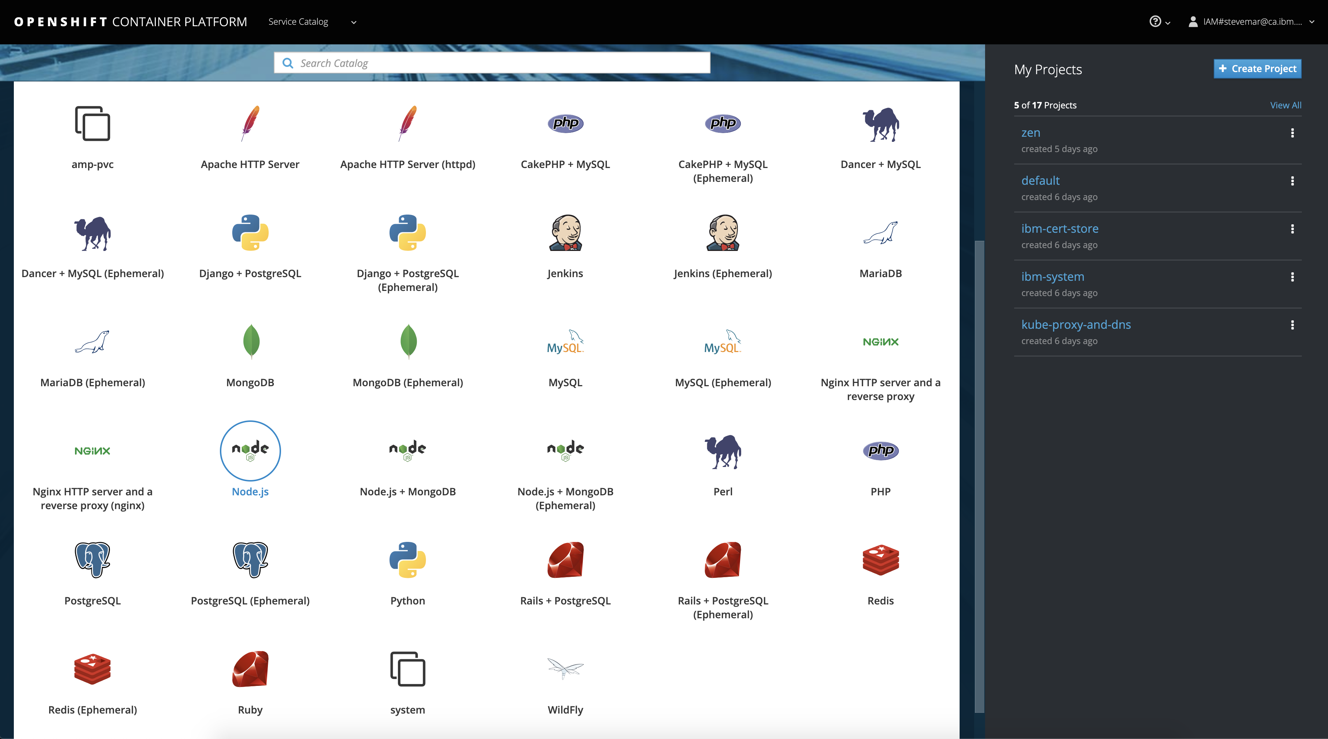Click the WildFly service icon

point(564,669)
